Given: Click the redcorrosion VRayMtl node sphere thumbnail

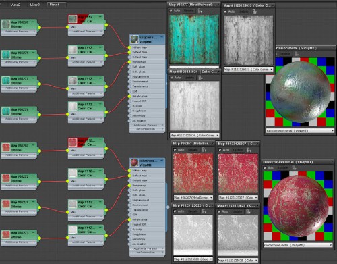Looking at the screenshot, I should coord(134,163).
